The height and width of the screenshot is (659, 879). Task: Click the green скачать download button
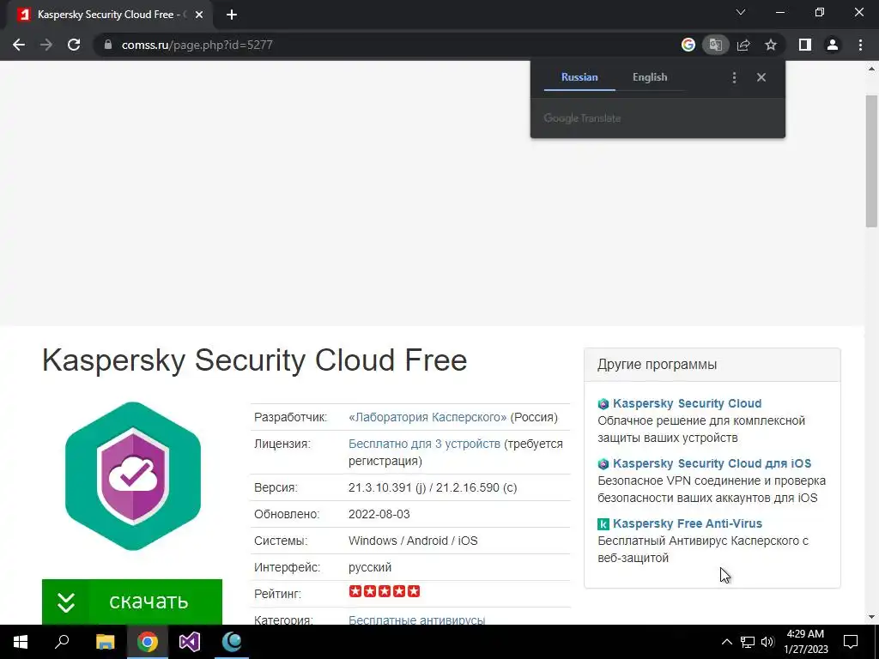coord(132,602)
